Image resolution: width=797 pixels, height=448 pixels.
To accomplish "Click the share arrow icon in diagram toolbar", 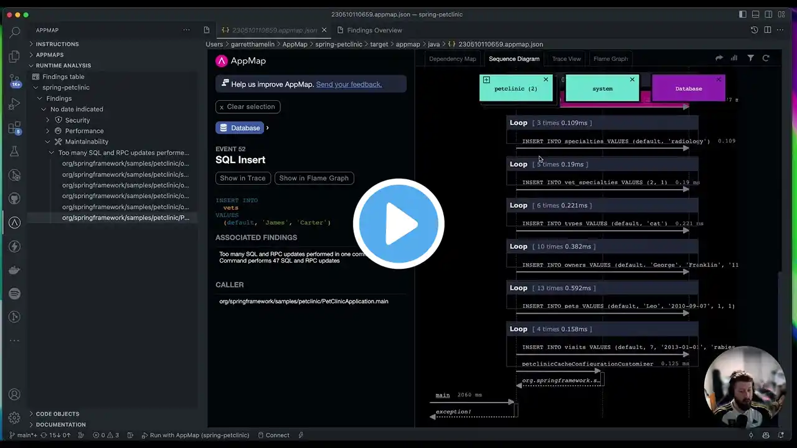I will click(719, 58).
